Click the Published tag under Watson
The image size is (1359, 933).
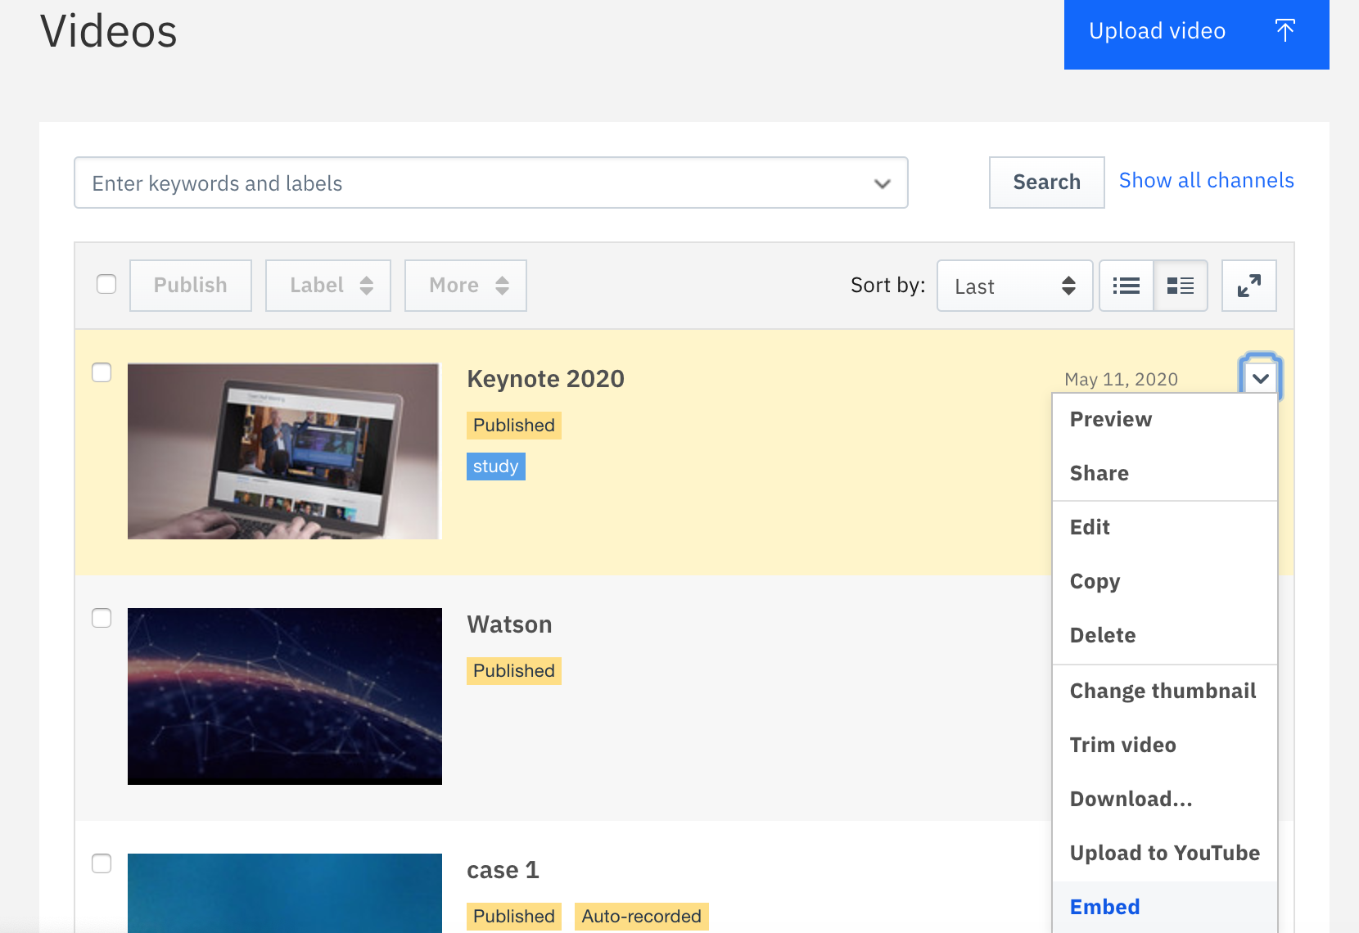(514, 671)
